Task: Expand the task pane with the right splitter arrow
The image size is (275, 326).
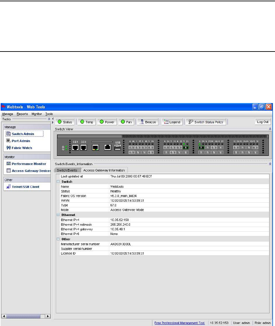Action: pos(53,122)
